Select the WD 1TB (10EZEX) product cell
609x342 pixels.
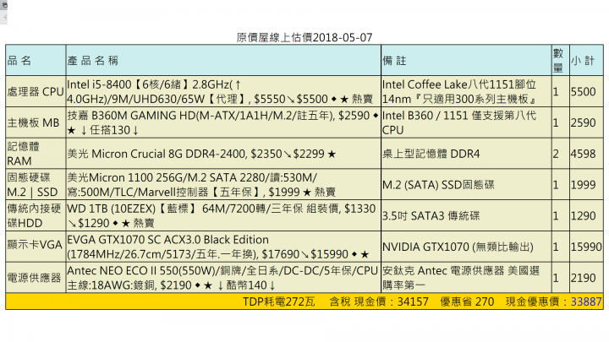223,215
